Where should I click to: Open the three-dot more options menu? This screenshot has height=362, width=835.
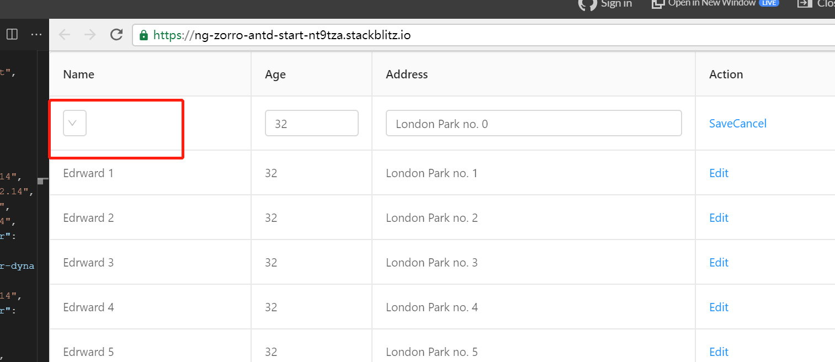coord(36,34)
